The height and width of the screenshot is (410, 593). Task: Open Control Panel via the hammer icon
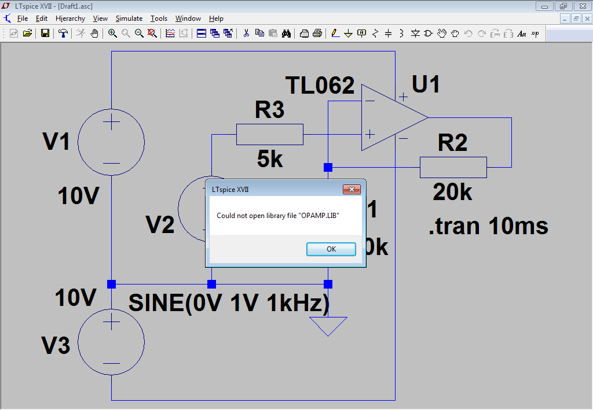pos(63,34)
